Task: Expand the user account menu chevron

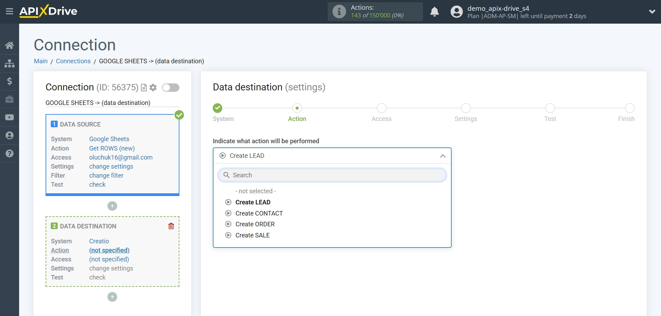Action: pyautogui.click(x=652, y=11)
